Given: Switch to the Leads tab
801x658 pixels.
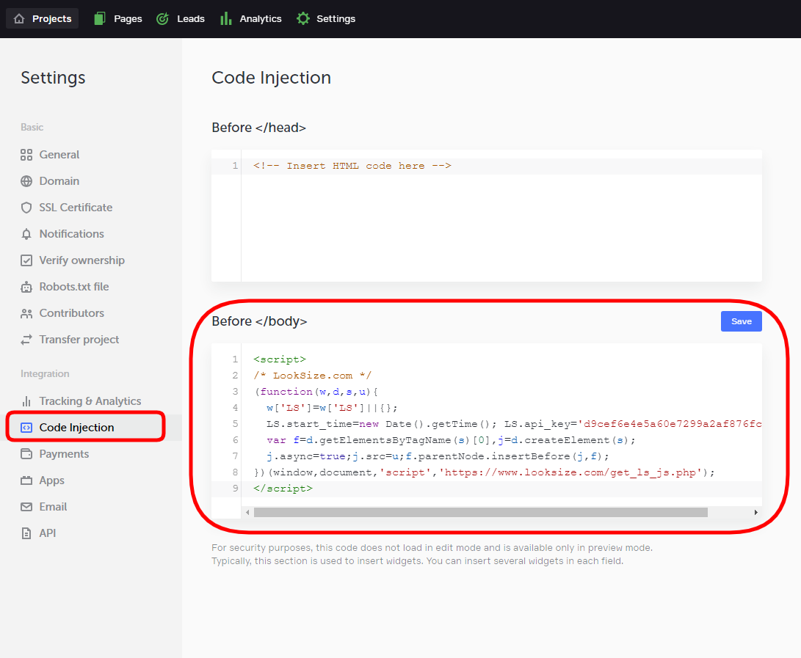Looking at the screenshot, I should (x=181, y=18).
